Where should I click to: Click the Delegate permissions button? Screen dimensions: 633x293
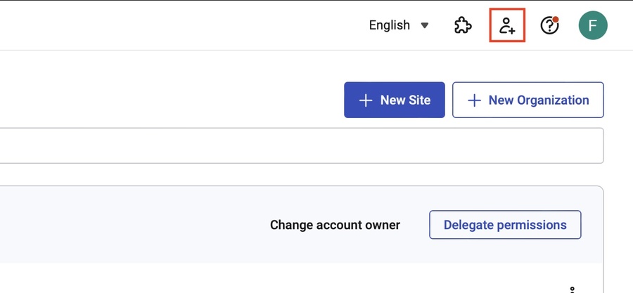point(505,225)
